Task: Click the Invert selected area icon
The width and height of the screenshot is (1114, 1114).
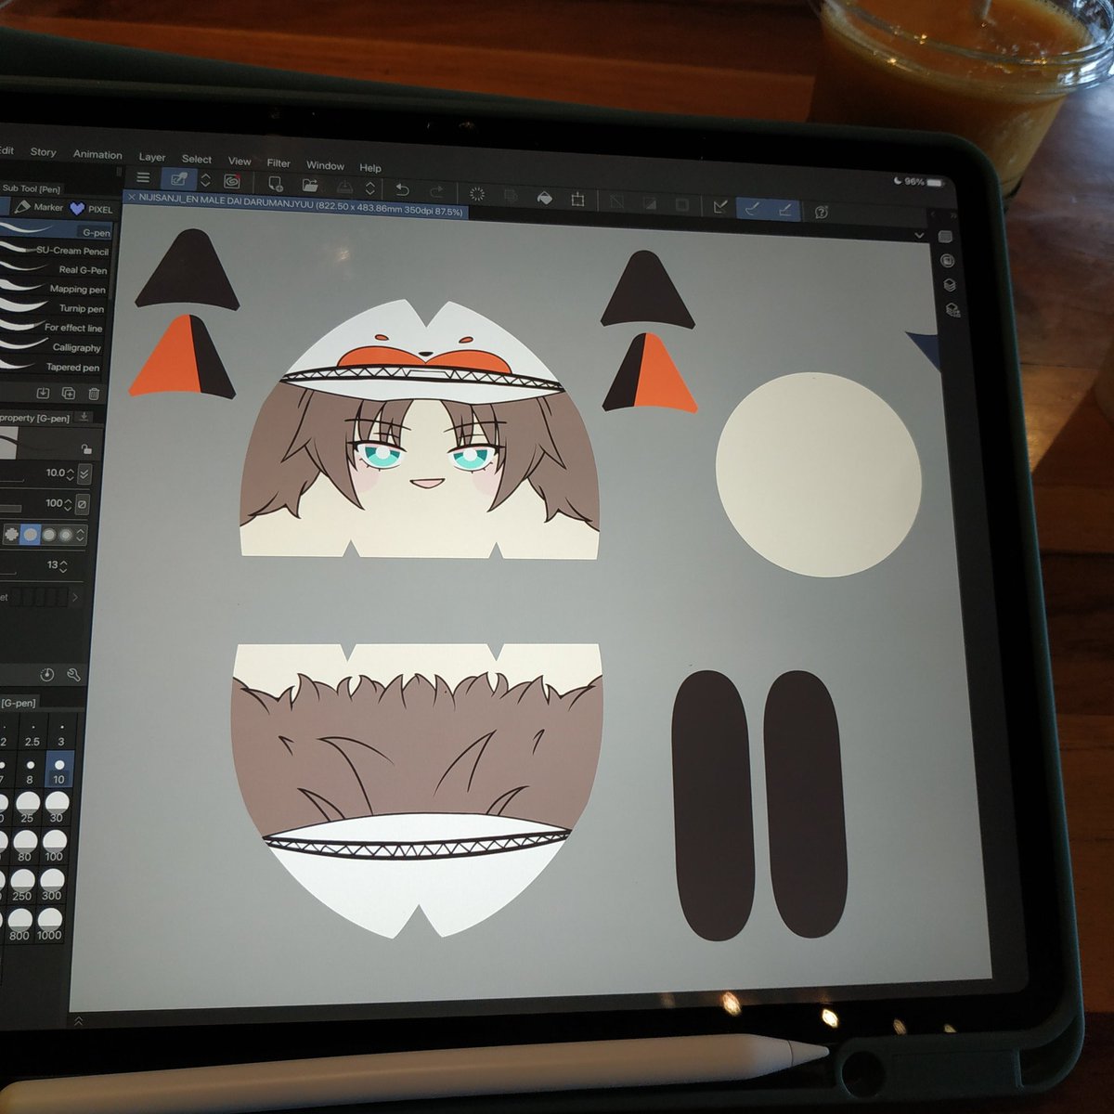Action: pyautogui.click(x=649, y=202)
